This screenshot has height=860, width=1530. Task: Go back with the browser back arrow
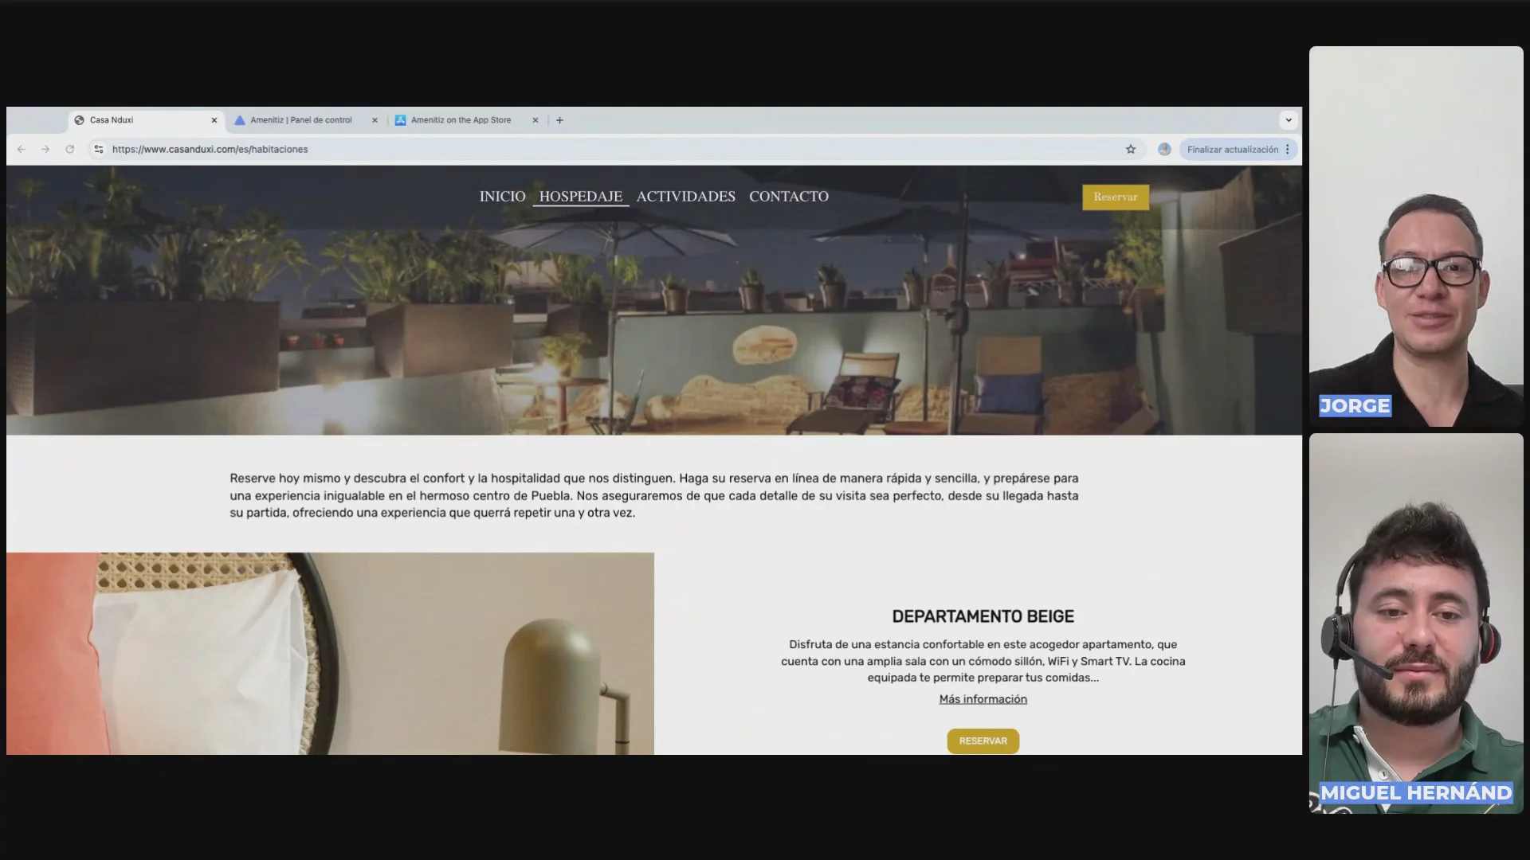[22, 149]
